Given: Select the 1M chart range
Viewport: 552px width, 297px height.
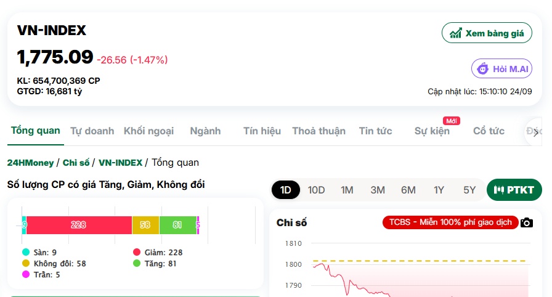Looking at the screenshot, I should click(x=347, y=190).
